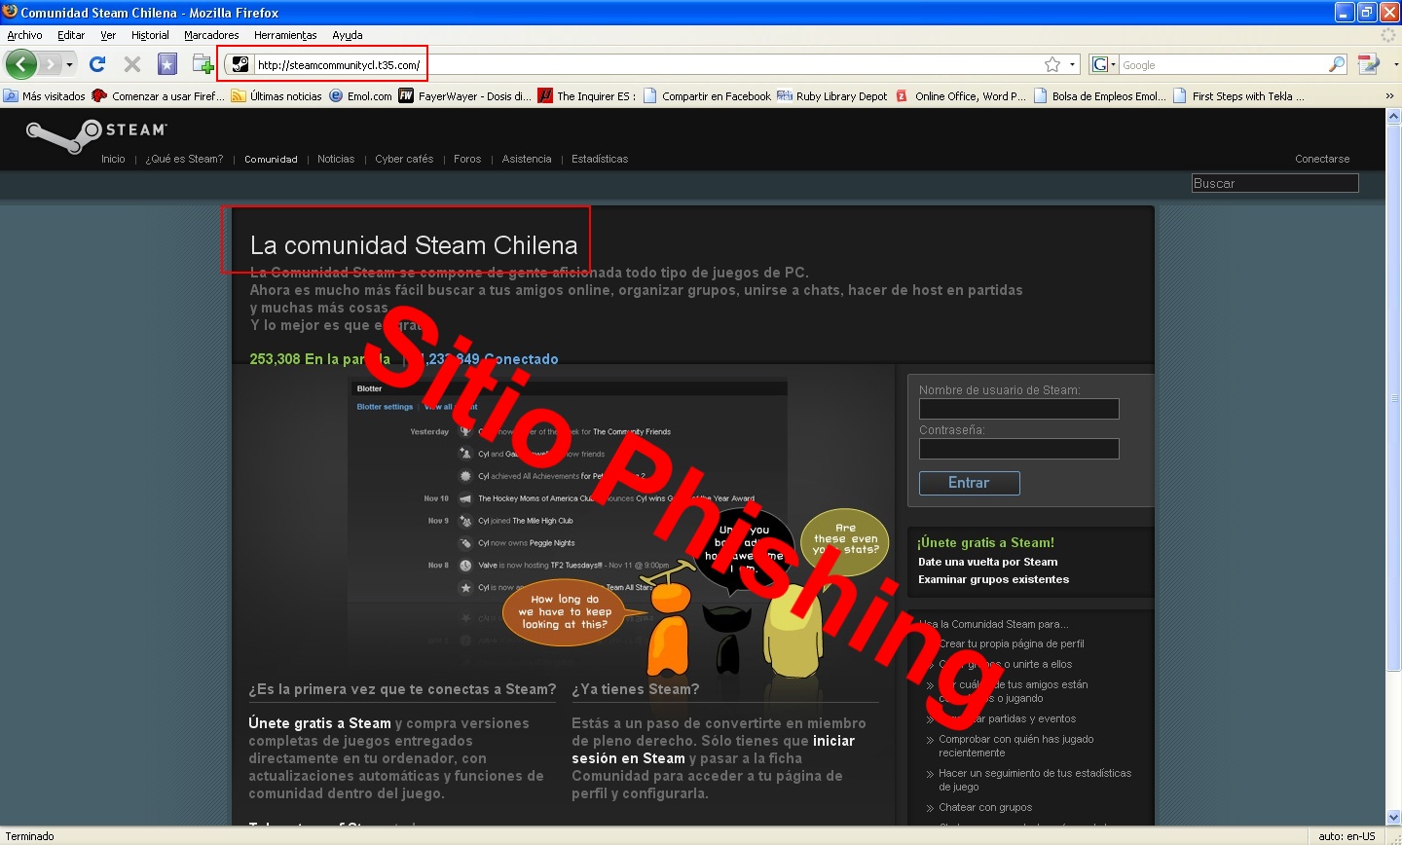
Task: Click iniciar sesión en Steam link
Action: pos(714,750)
